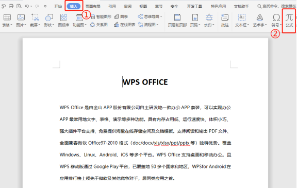Expand the 表格 dropdown arrow
The height and width of the screenshot is (188, 297).
pyautogui.click(x=11, y=25)
